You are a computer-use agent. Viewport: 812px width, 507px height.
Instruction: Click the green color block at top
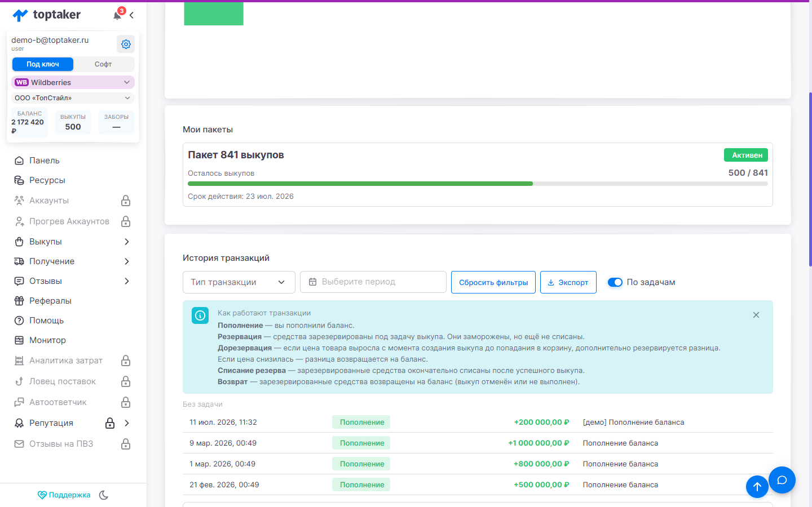214,14
